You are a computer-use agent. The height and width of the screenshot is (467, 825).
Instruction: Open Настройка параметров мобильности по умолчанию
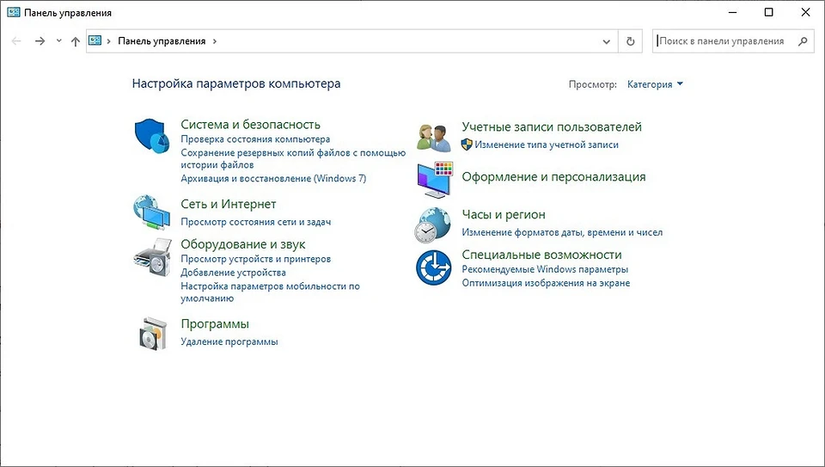click(x=270, y=292)
